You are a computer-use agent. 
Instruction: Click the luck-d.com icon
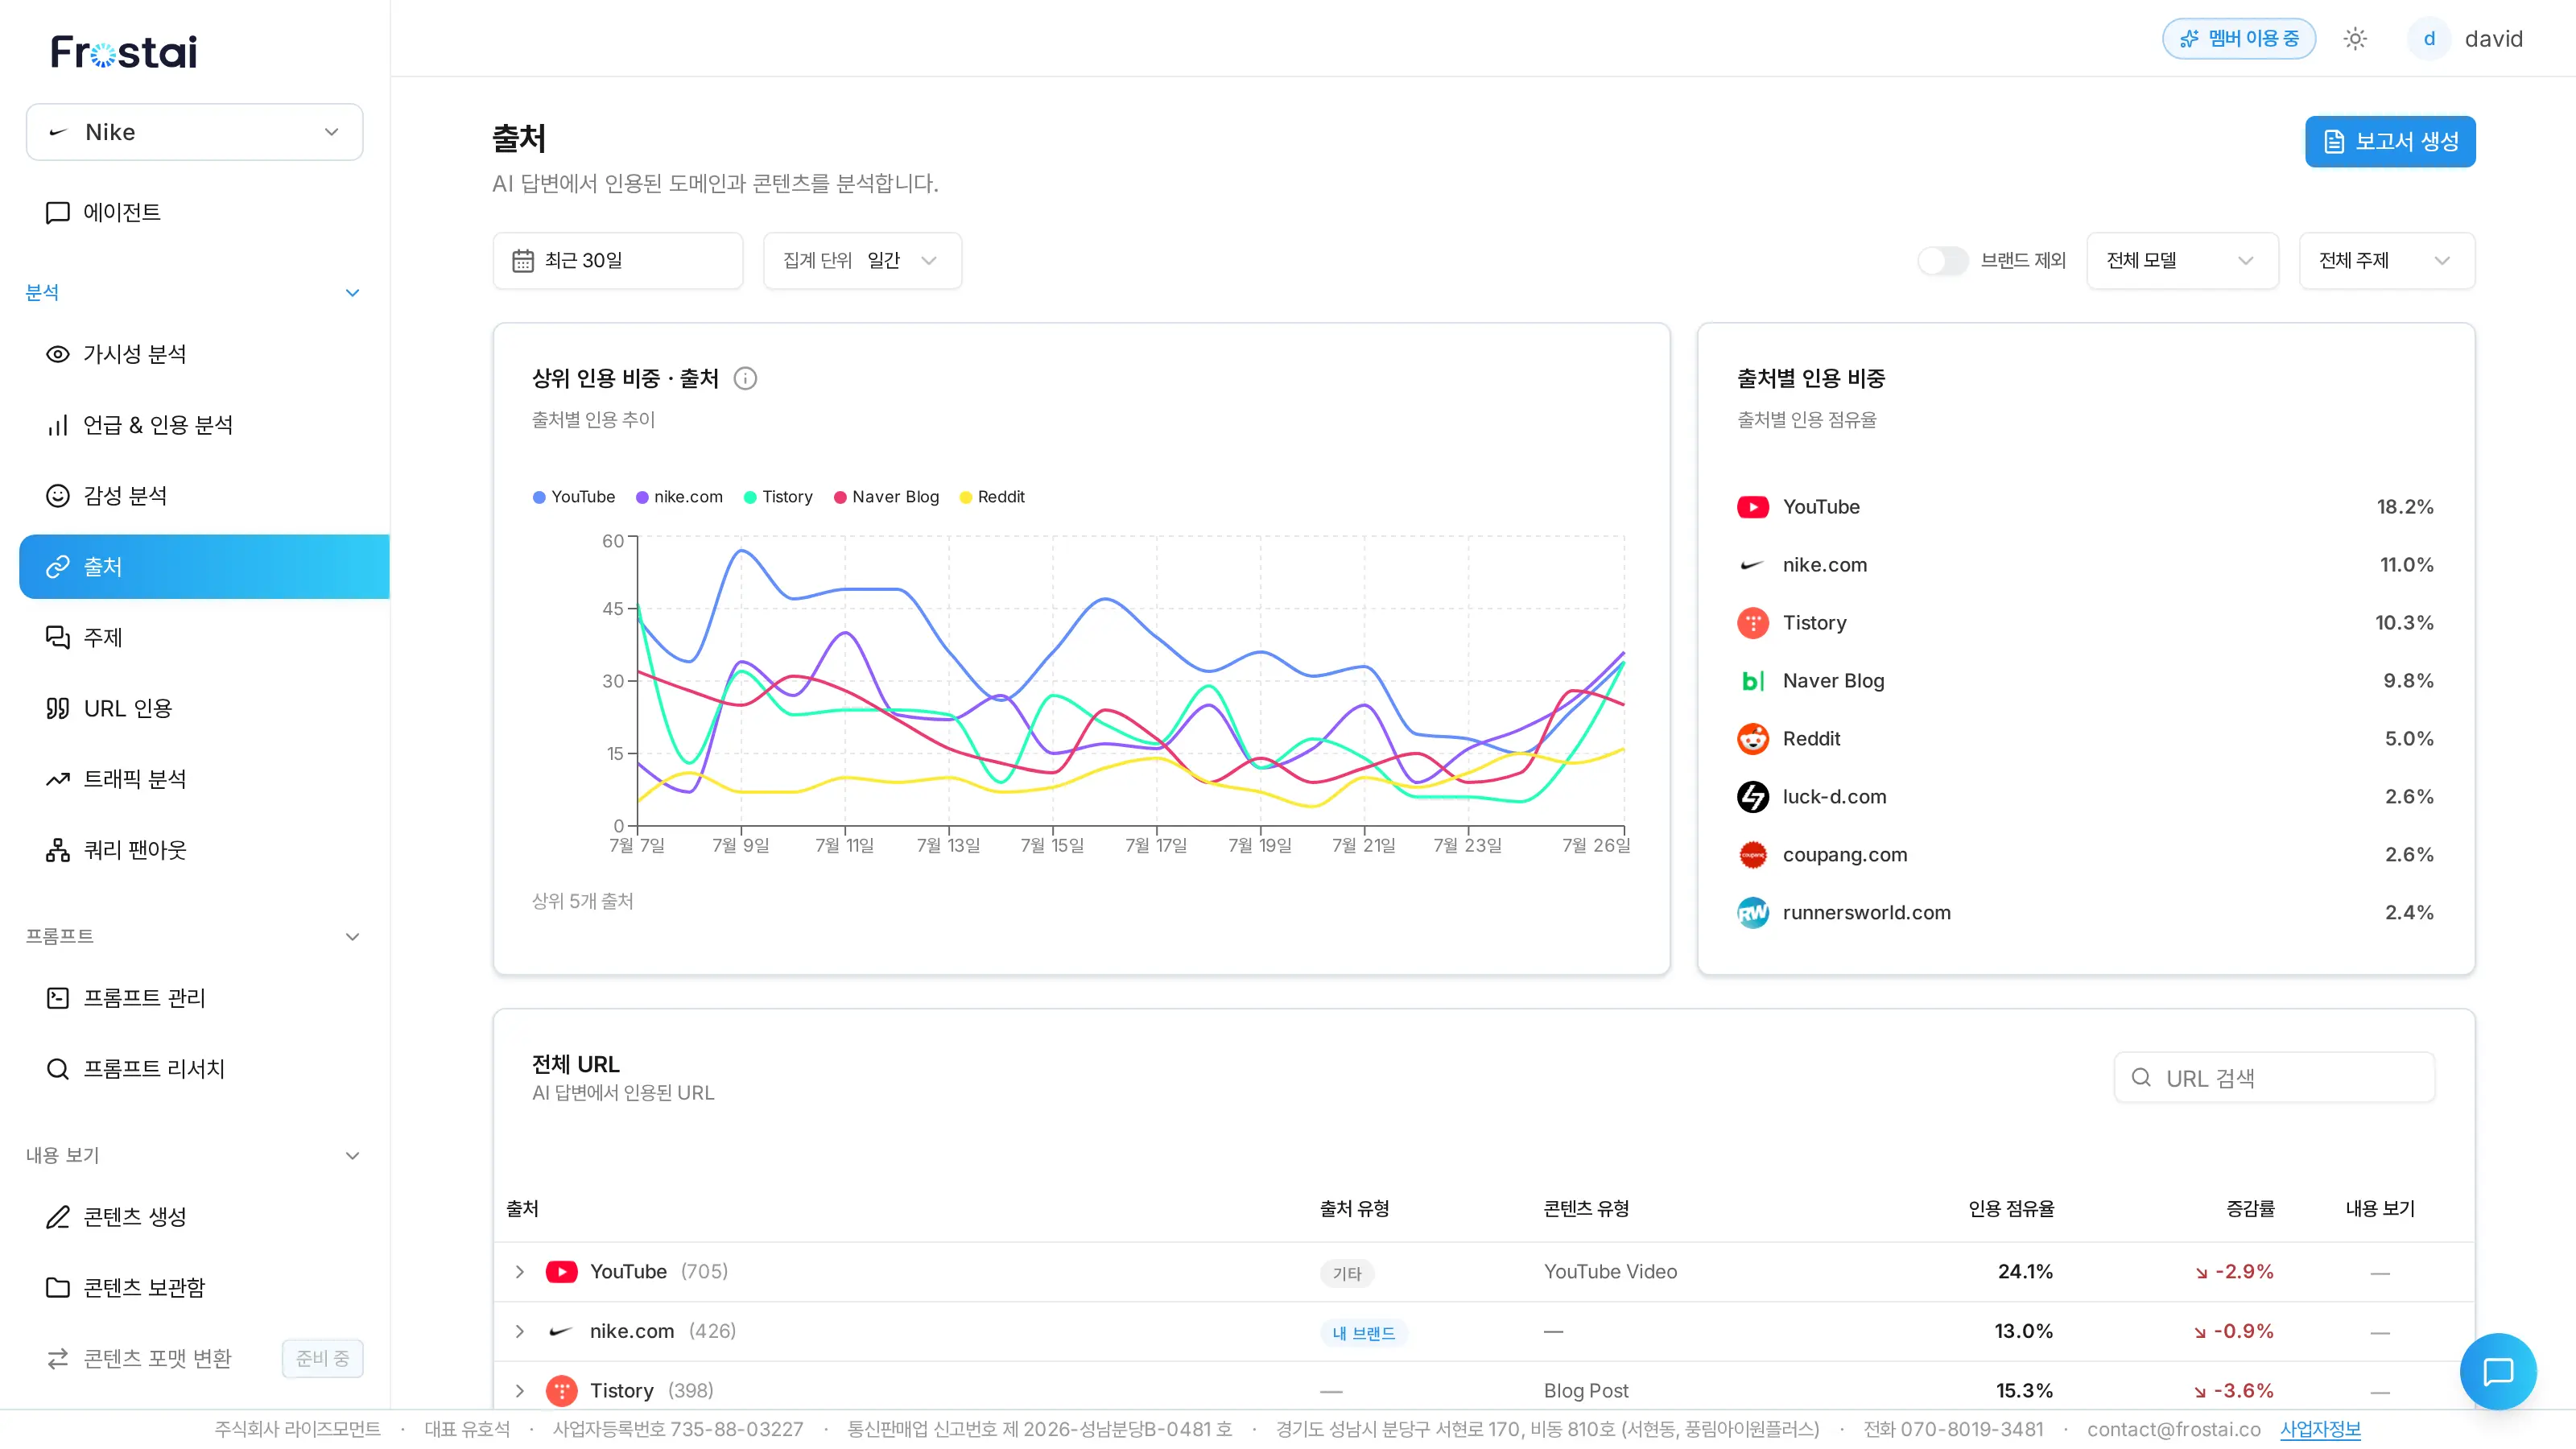[1752, 797]
